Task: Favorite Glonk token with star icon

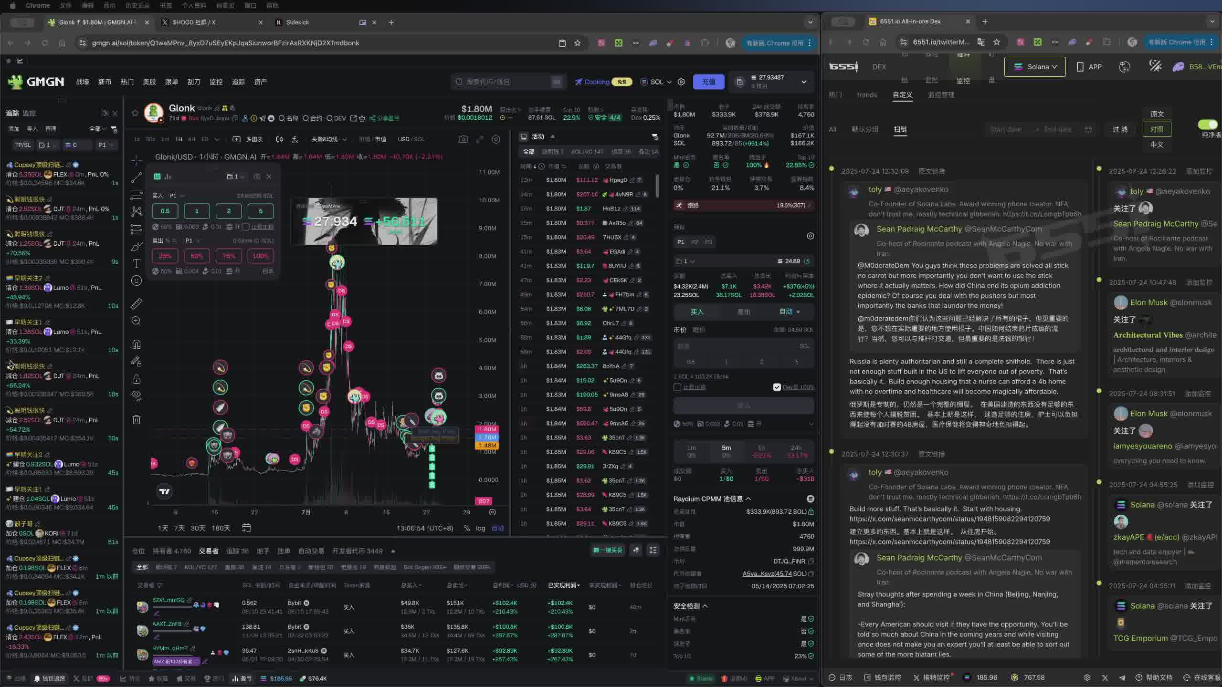Action: (x=135, y=113)
